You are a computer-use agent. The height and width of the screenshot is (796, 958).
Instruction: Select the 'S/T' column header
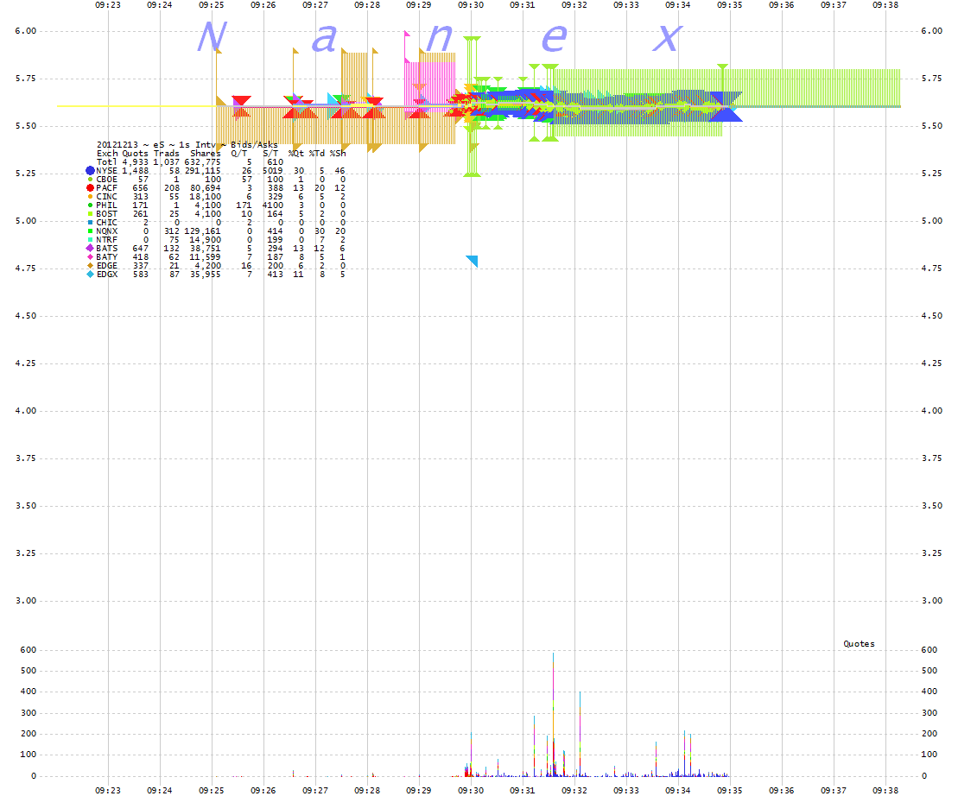tap(270, 154)
